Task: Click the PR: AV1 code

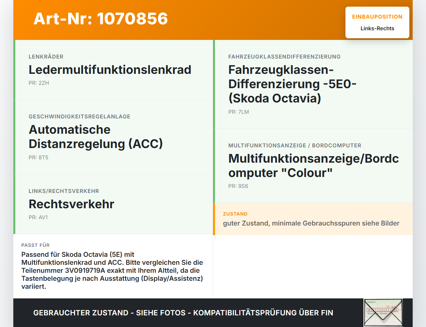Action: (x=38, y=218)
